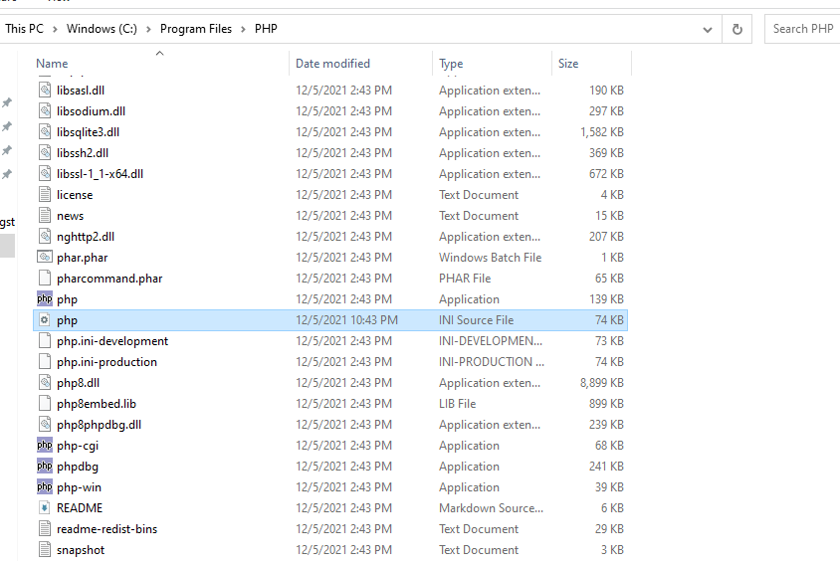Refresh the PHP folder view
The height and width of the screenshot is (567, 840).
[737, 29]
